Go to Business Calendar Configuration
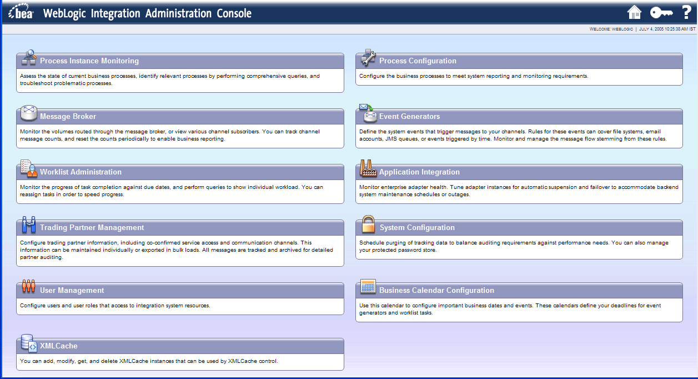Viewport: 698px width, 379px height. 436,291
